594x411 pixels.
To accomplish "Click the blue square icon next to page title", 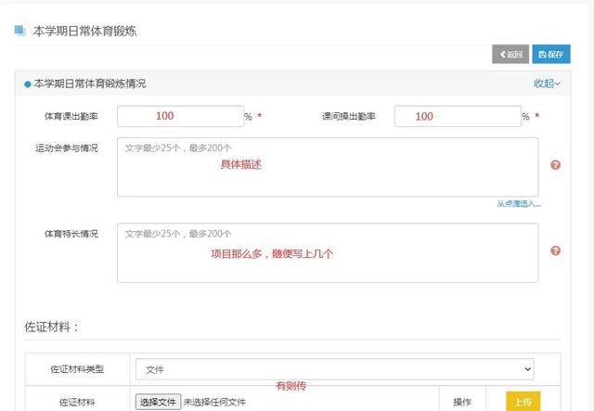I will (19, 31).
